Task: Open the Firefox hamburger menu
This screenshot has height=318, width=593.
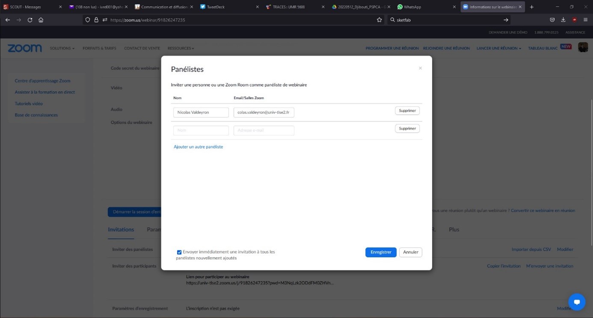Action: [585, 20]
